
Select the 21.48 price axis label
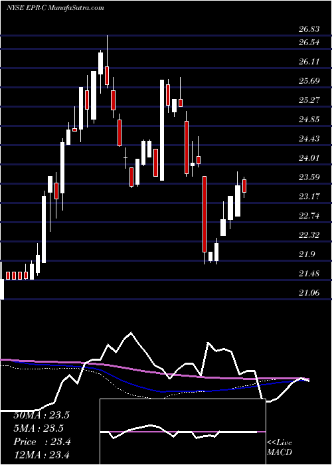tap(309, 274)
